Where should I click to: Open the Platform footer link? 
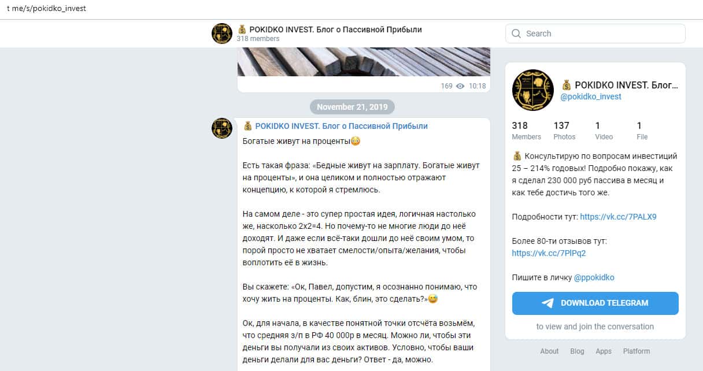pos(637,351)
